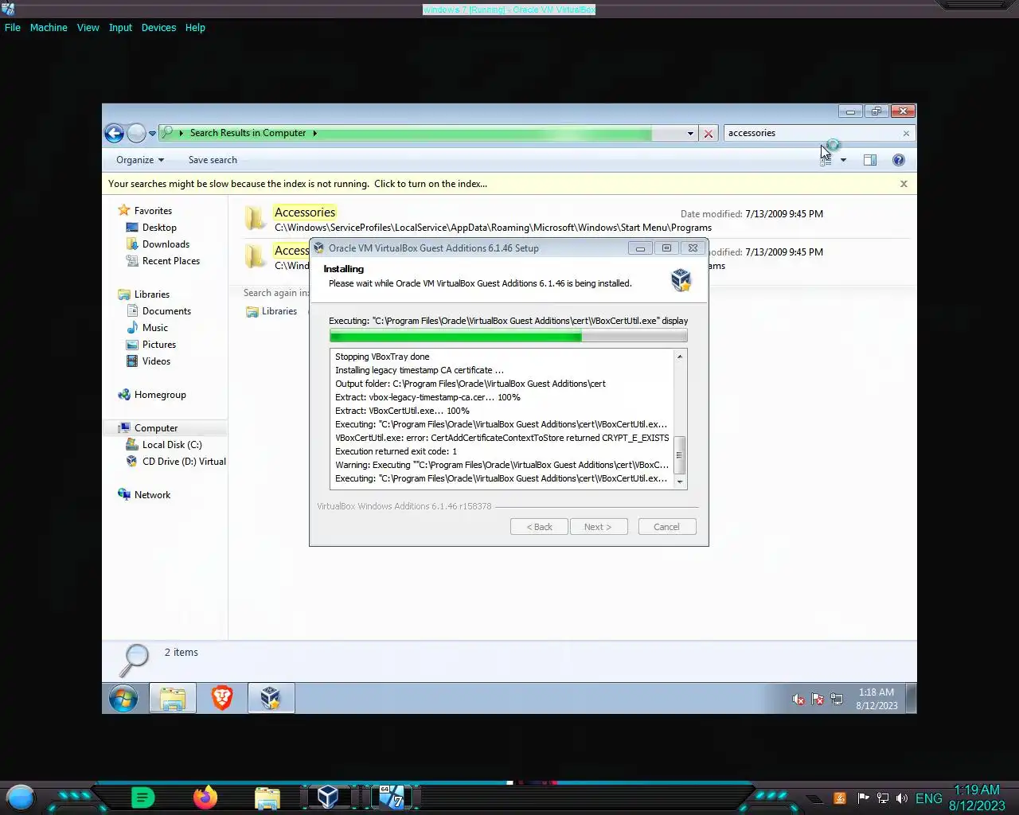Toggle the preview pane icon
The image size is (1019, 815).
point(869,160)
